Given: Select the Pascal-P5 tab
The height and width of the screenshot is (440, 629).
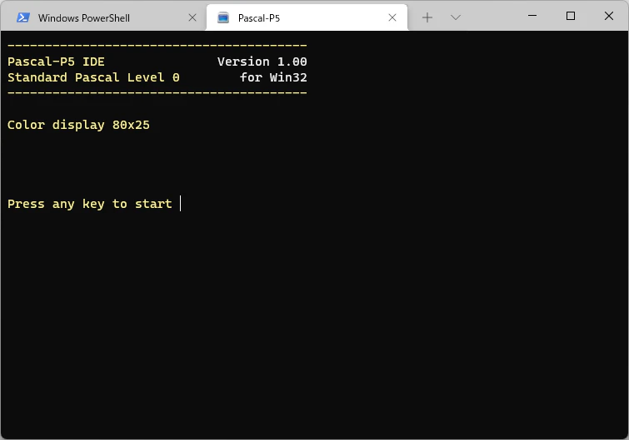Looking at the screenshot, I should (307, 17).
